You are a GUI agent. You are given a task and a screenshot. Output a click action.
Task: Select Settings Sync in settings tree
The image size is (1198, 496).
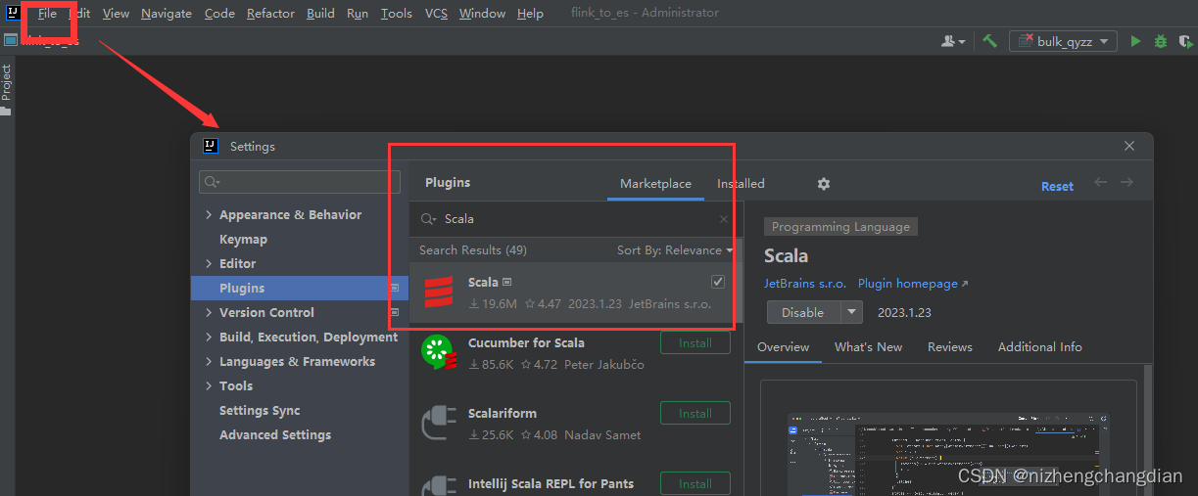point(260,411)
